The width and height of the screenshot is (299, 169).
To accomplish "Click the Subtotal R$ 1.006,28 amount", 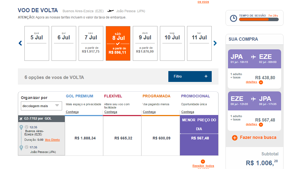I will (262, 163).
